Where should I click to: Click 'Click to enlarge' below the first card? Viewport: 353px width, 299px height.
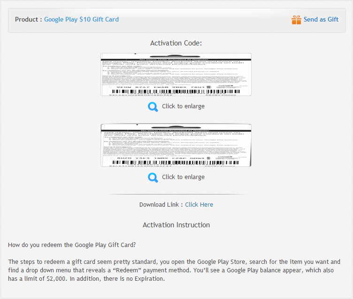pyautogui.click(x=183, y=106)
